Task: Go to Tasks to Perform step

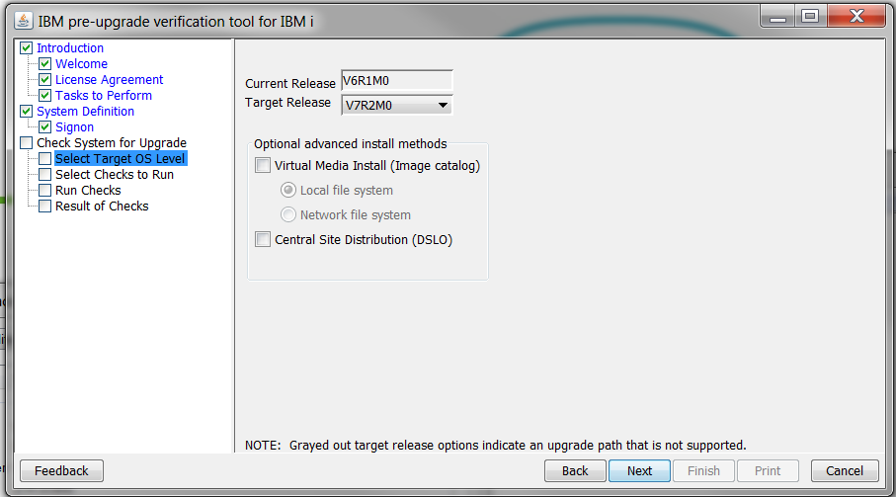Action: pos(104,96)
